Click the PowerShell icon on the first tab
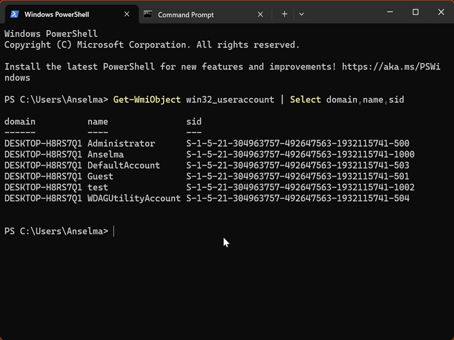Image resolution: width=454 pixels, height=340 pixels. [x=15, y=14]
